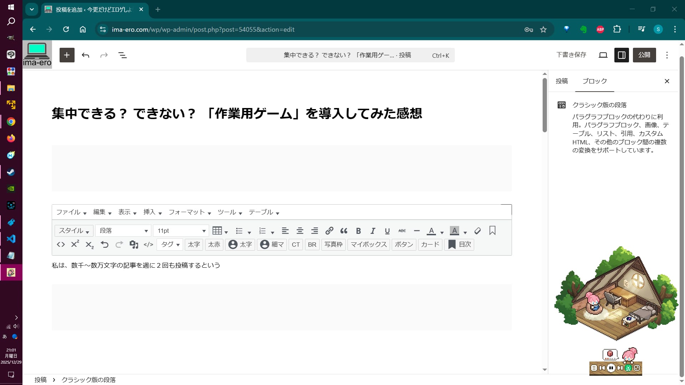Insert a link with the chain icon
Image resolution: width=685 pixels, height=385 pixels.
tap(329, 231)
